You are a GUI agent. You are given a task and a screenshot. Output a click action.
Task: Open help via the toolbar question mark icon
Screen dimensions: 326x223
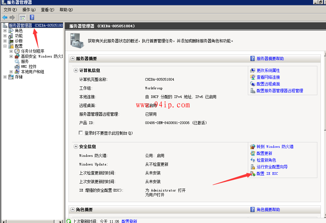[32, 17]
